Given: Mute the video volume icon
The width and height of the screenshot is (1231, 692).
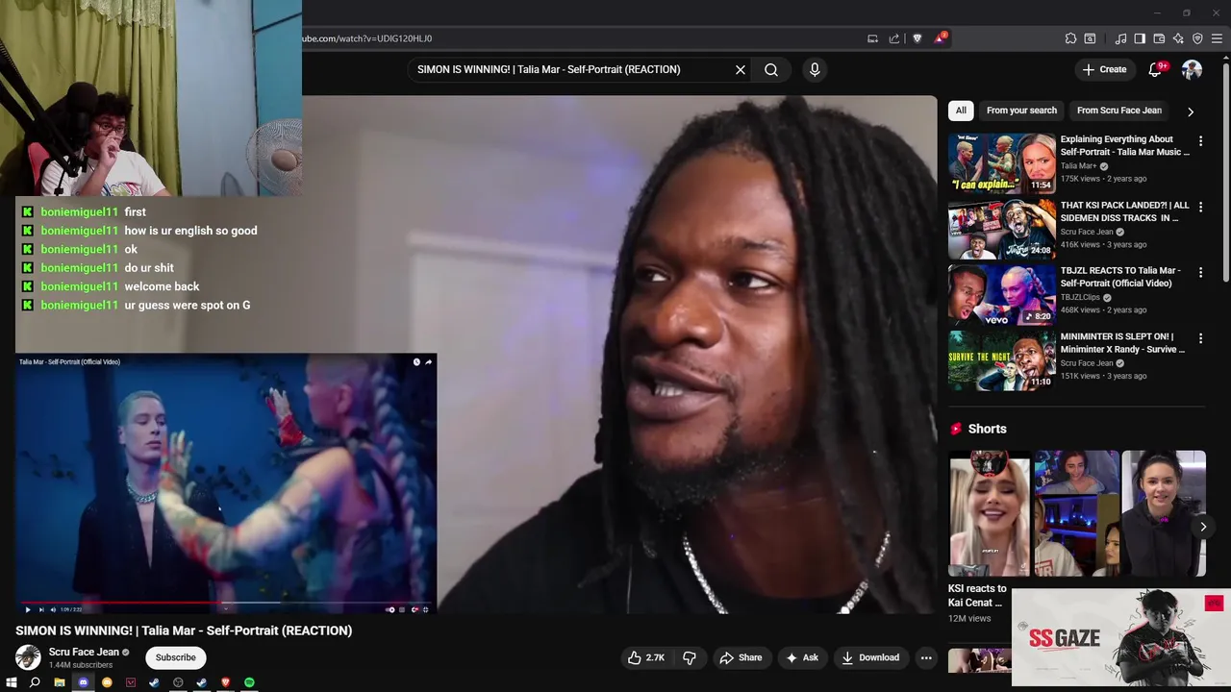Looking at the screenshot, I should pyautogui.click(x=53, y=609).
